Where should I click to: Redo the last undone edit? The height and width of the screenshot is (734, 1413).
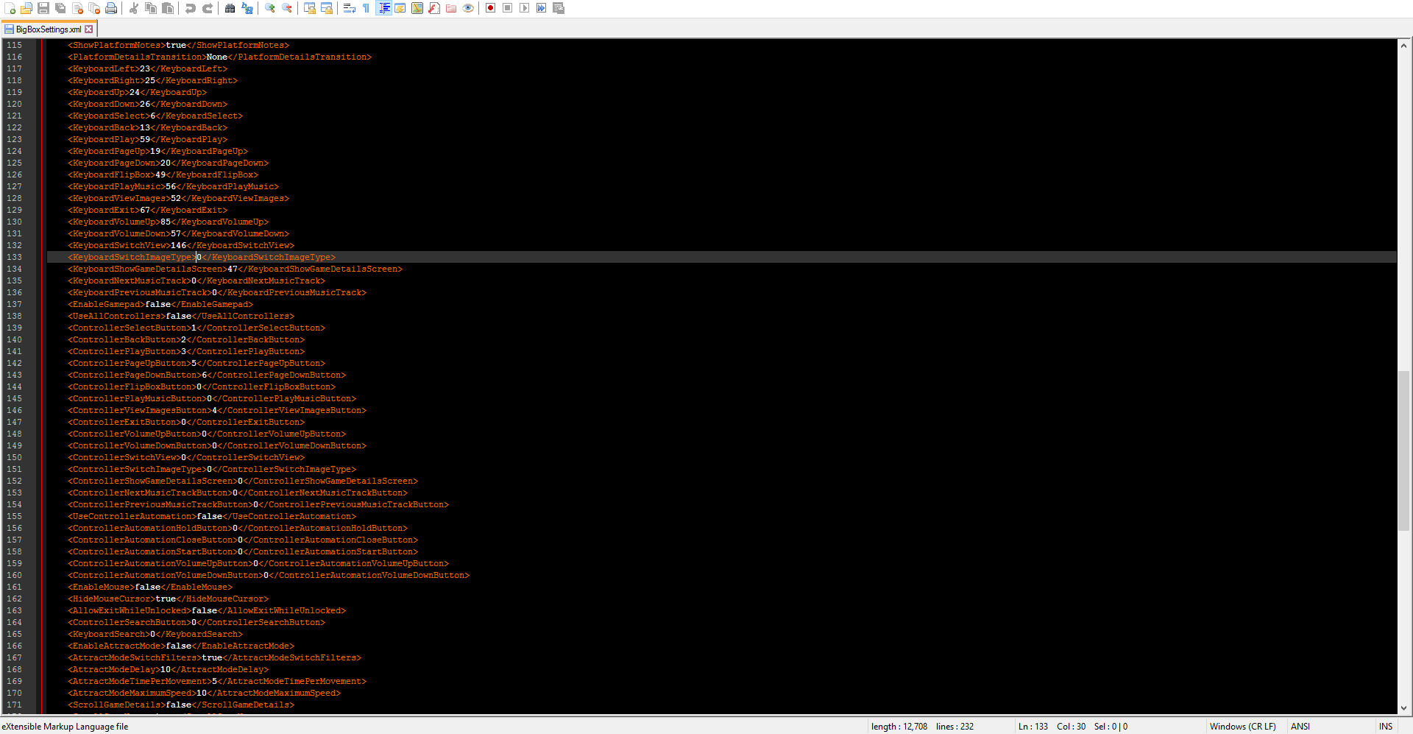point(208,8)
